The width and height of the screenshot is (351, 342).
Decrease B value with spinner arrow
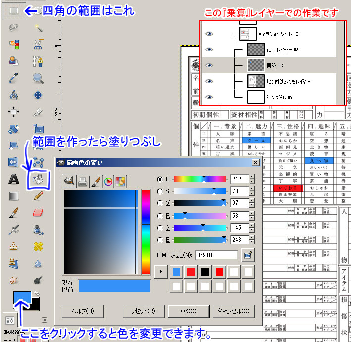(x=252, y=242)
